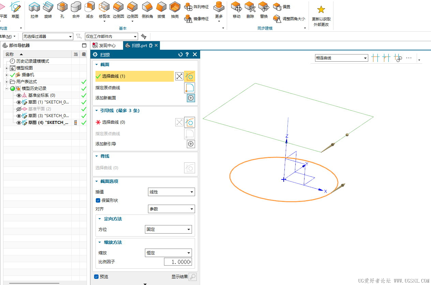Select the 倒斜角 chamfer tool
The image size is (431, 285).
point(147,10)
